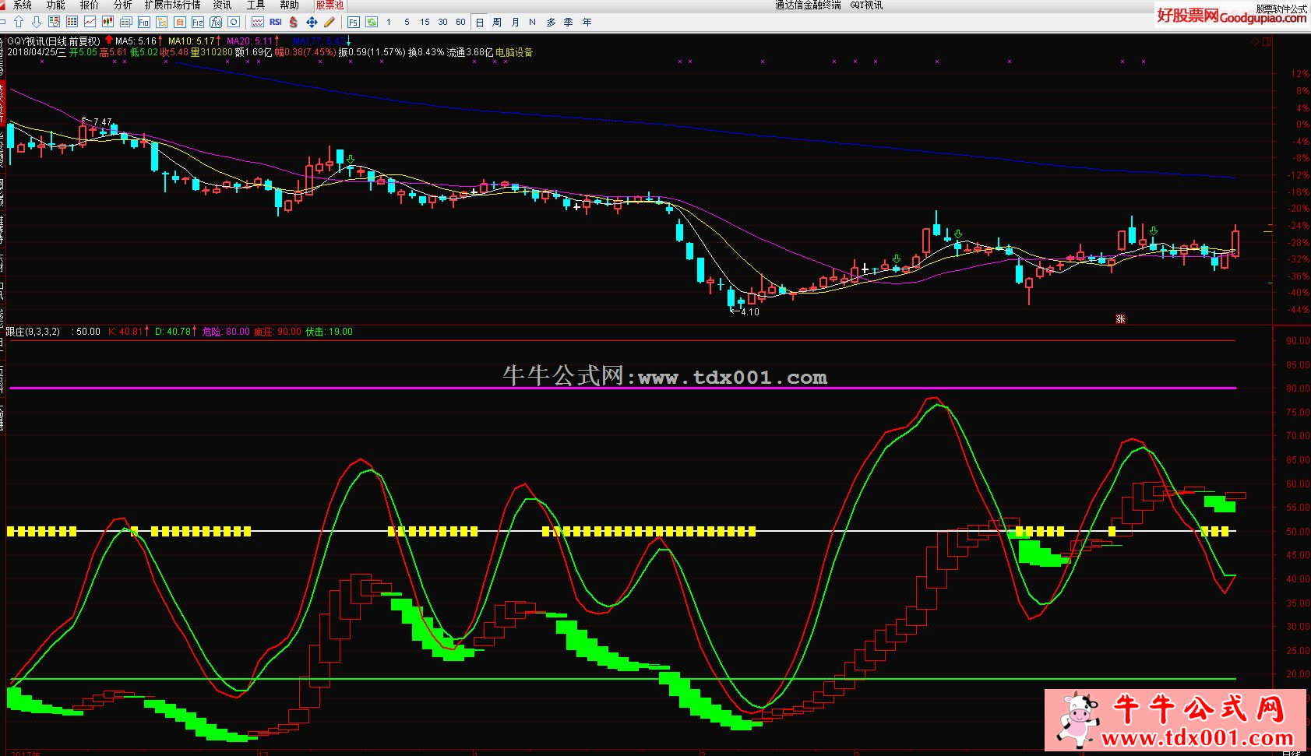Click the K: 40.81 indicator value
The height and width of the screenshot is (756, 1311).
(x=125, y=332)
